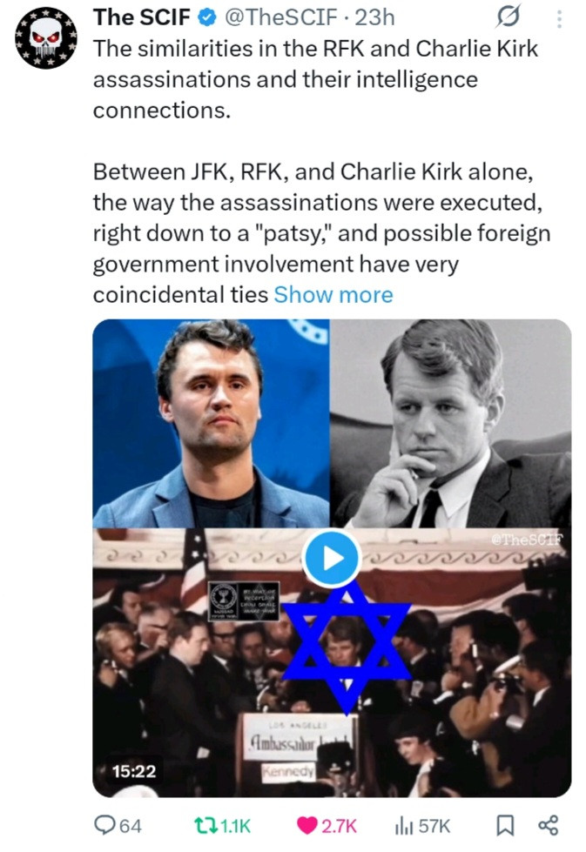The height and width of the screenshot is (852, 586).
Task: Open the three-dot more options menu
Action: click(x=559, y=18)
